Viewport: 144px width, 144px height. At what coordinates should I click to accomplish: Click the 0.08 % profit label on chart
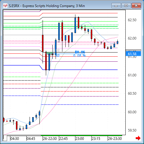80,55
